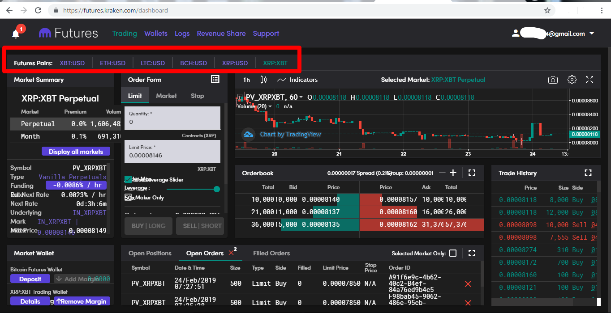This screenshot has height=313, width=611.
Task: Click ask price 0.00008157 in orderbook
Action: coord(398,199)
